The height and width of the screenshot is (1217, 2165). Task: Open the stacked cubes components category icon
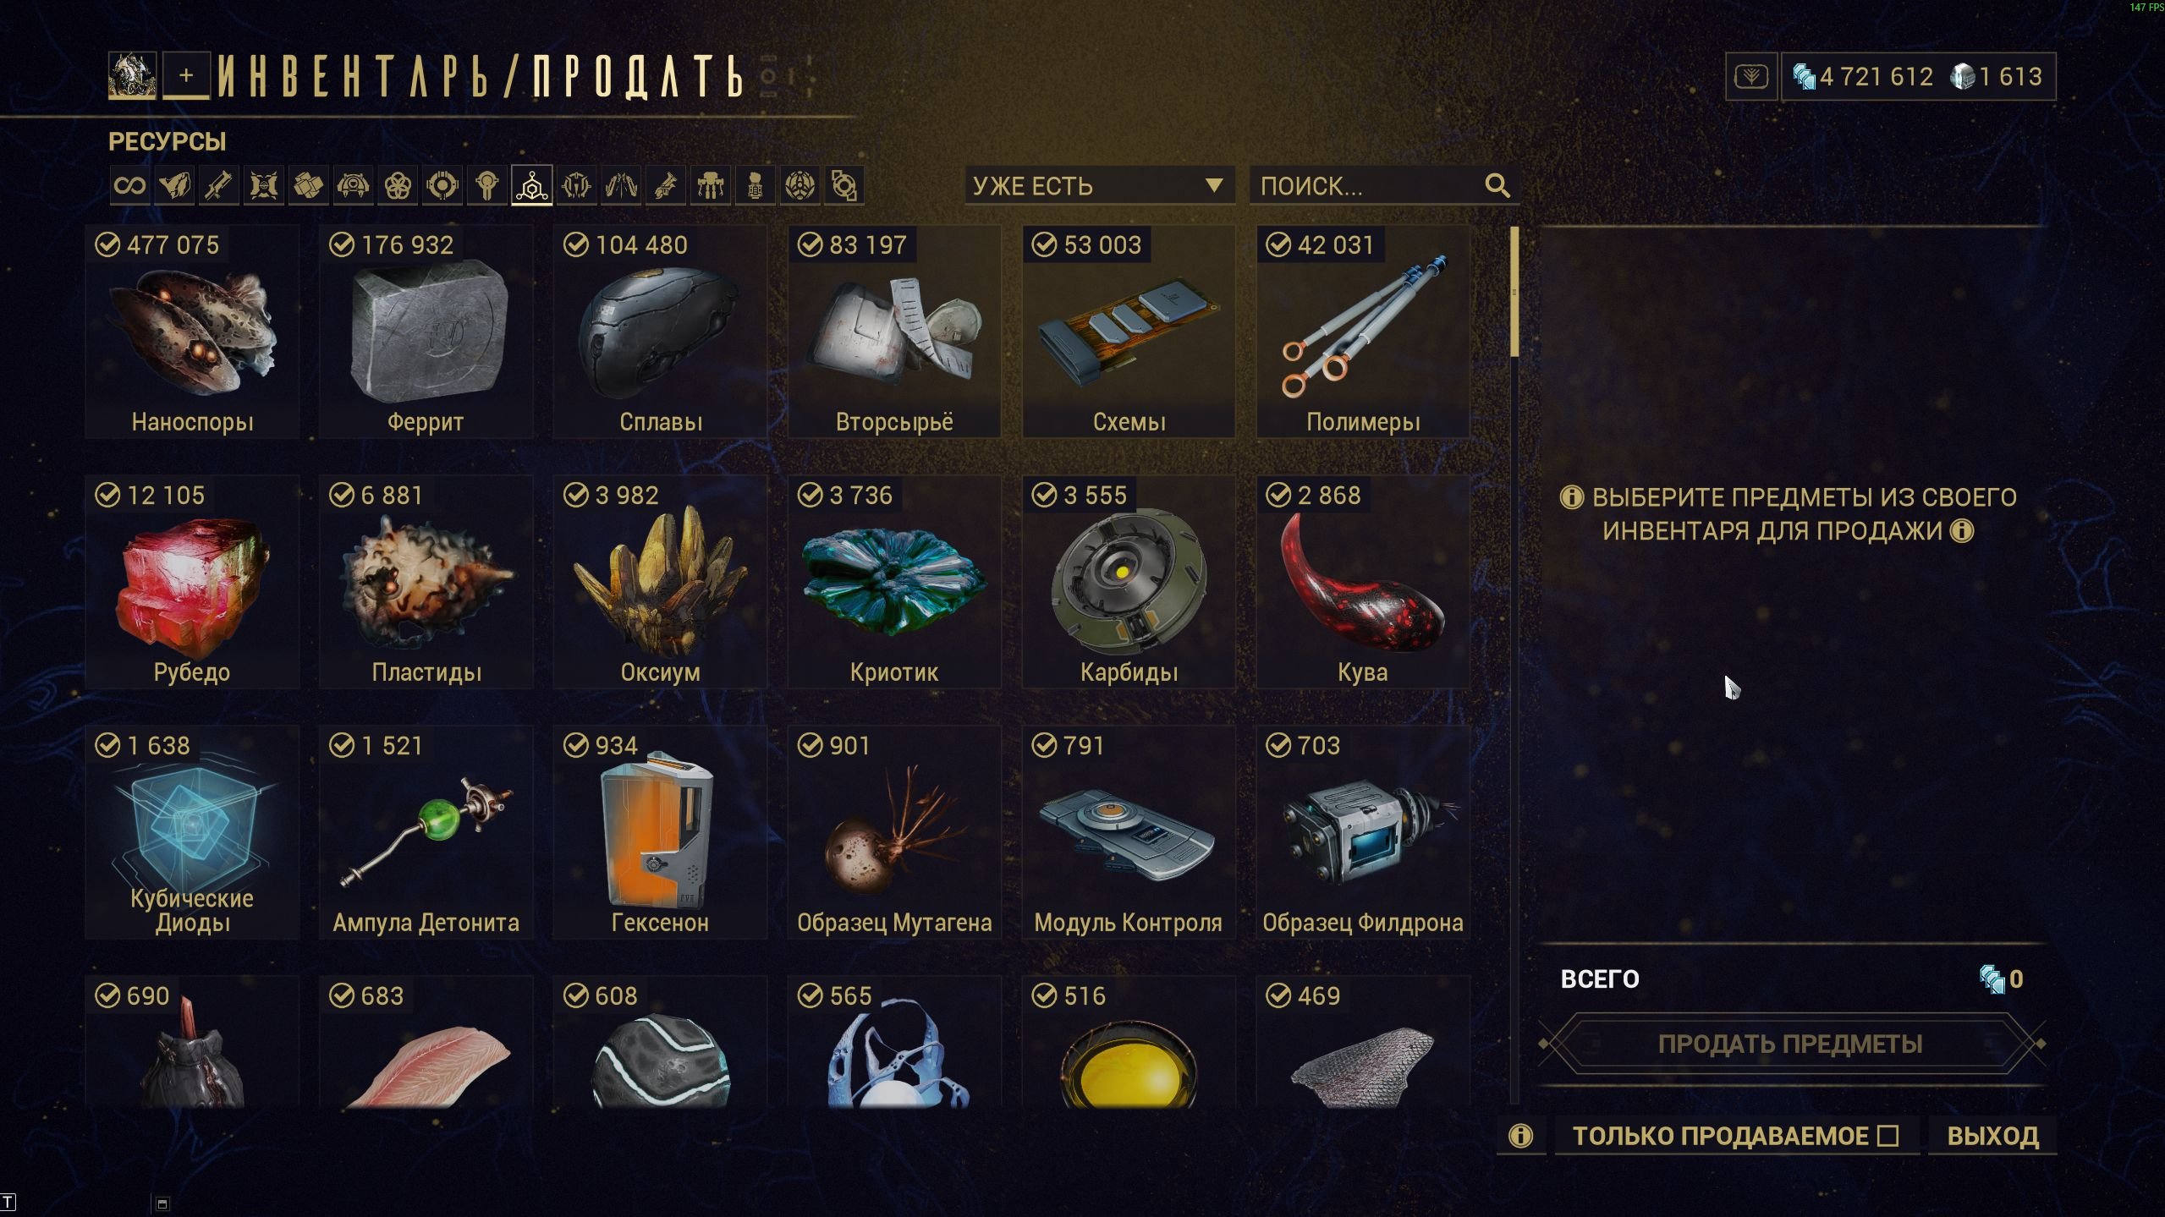(x=308, y=185)
